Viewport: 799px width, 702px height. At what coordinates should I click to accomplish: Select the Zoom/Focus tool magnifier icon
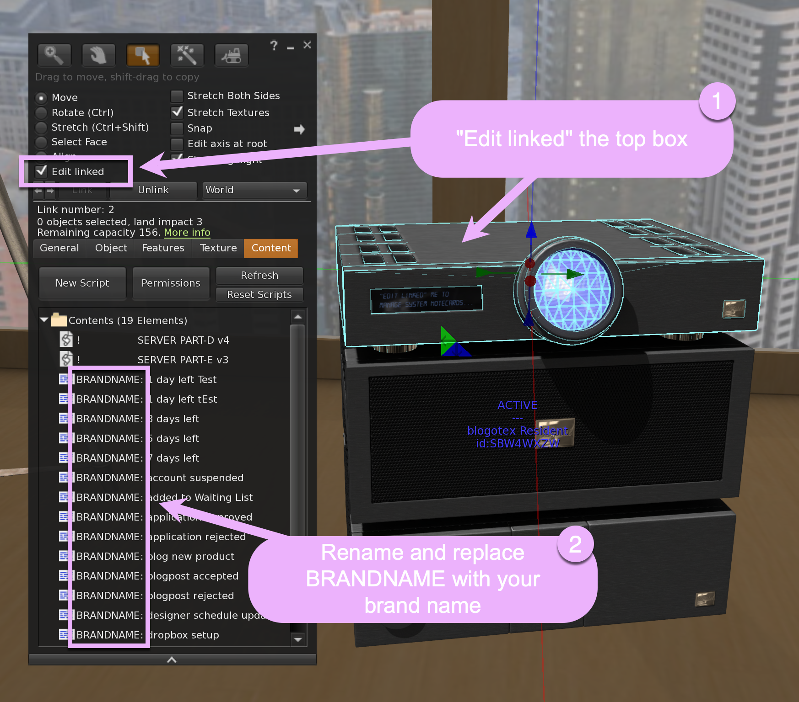click(54, 55)
